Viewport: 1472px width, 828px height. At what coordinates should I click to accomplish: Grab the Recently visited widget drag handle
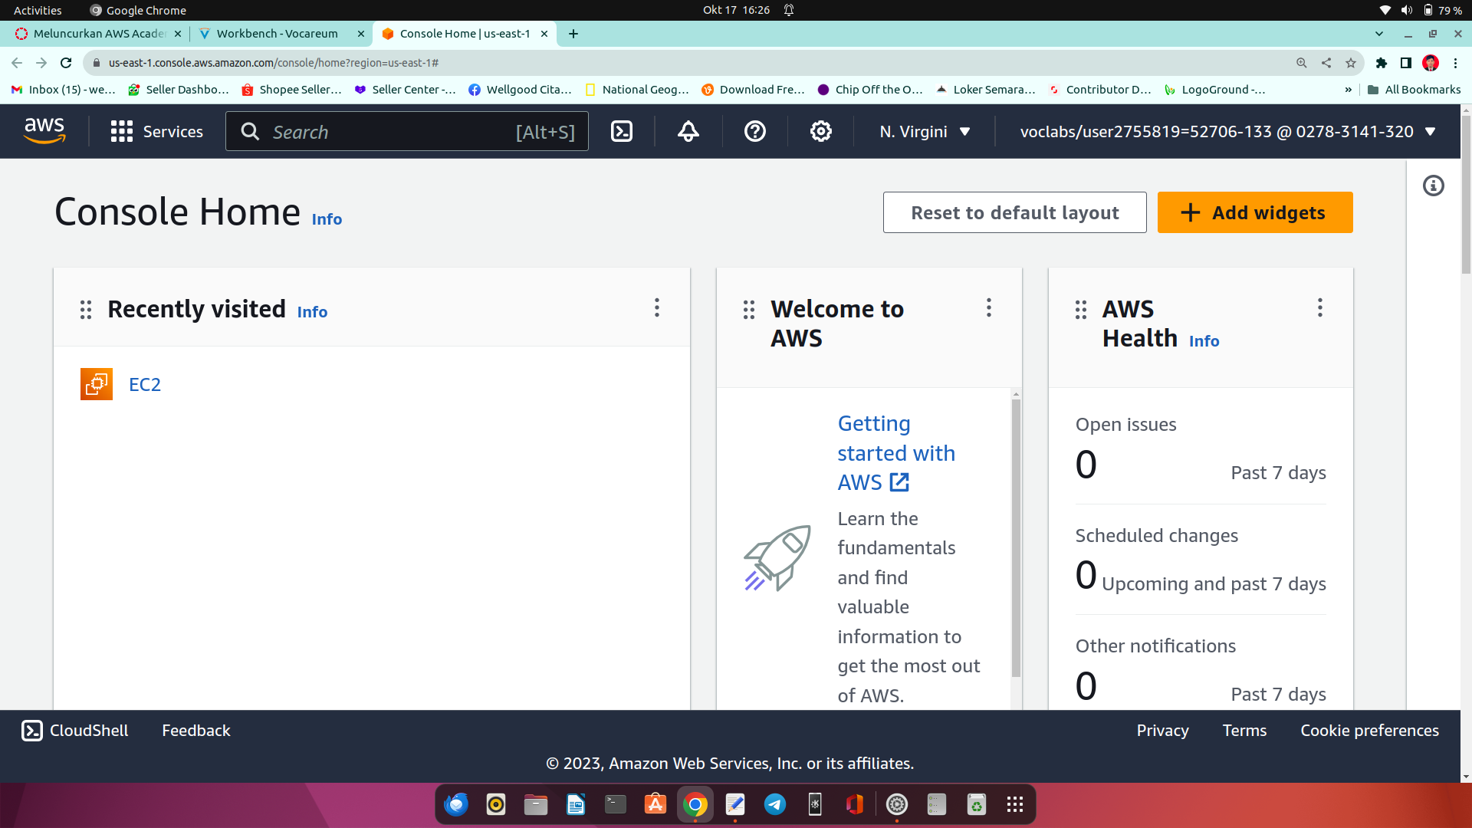[86, 310]
